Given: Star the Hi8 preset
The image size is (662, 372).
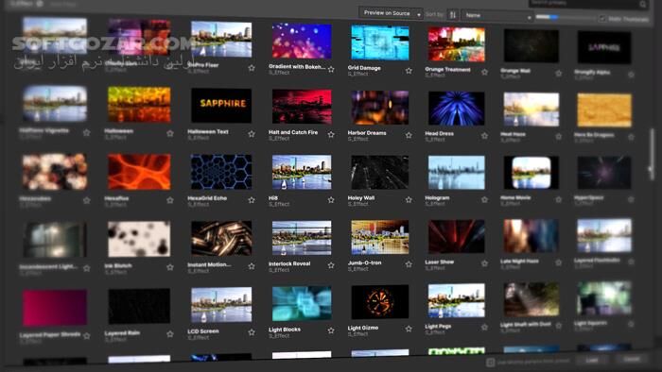Looking at the screenshot, I should click(331, 200).
